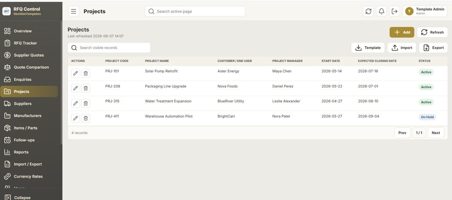Viewport: 452px width, 200px height.
Task: Click the On Hold status badge
Action: (x=427, y=117)
